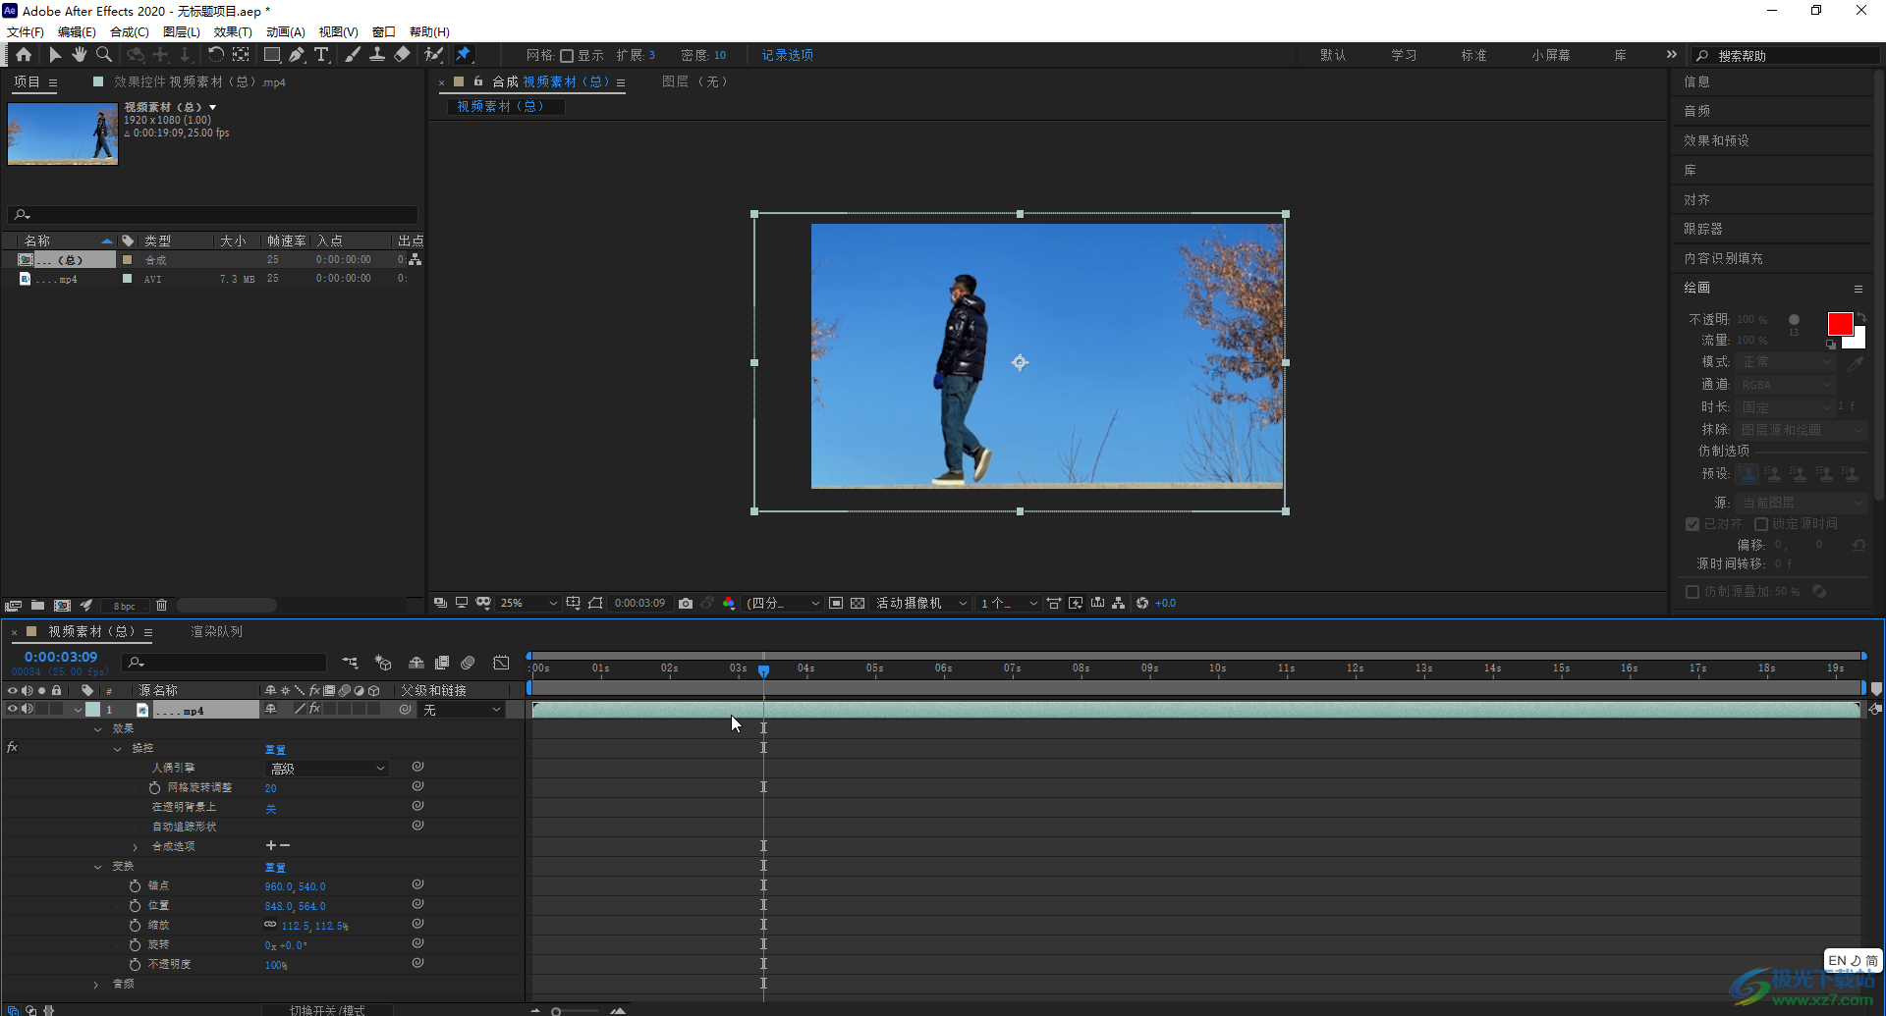Viewport: 1886px width, 1016px height.
Task: Select the Clone Stamp tool
Action: [x=376, y=55]
